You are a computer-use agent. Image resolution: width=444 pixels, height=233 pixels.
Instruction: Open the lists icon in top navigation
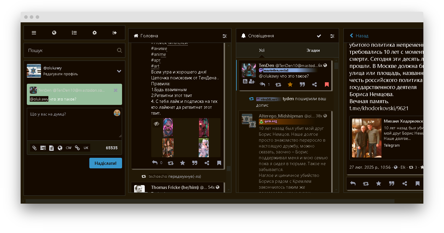point(74,33)
